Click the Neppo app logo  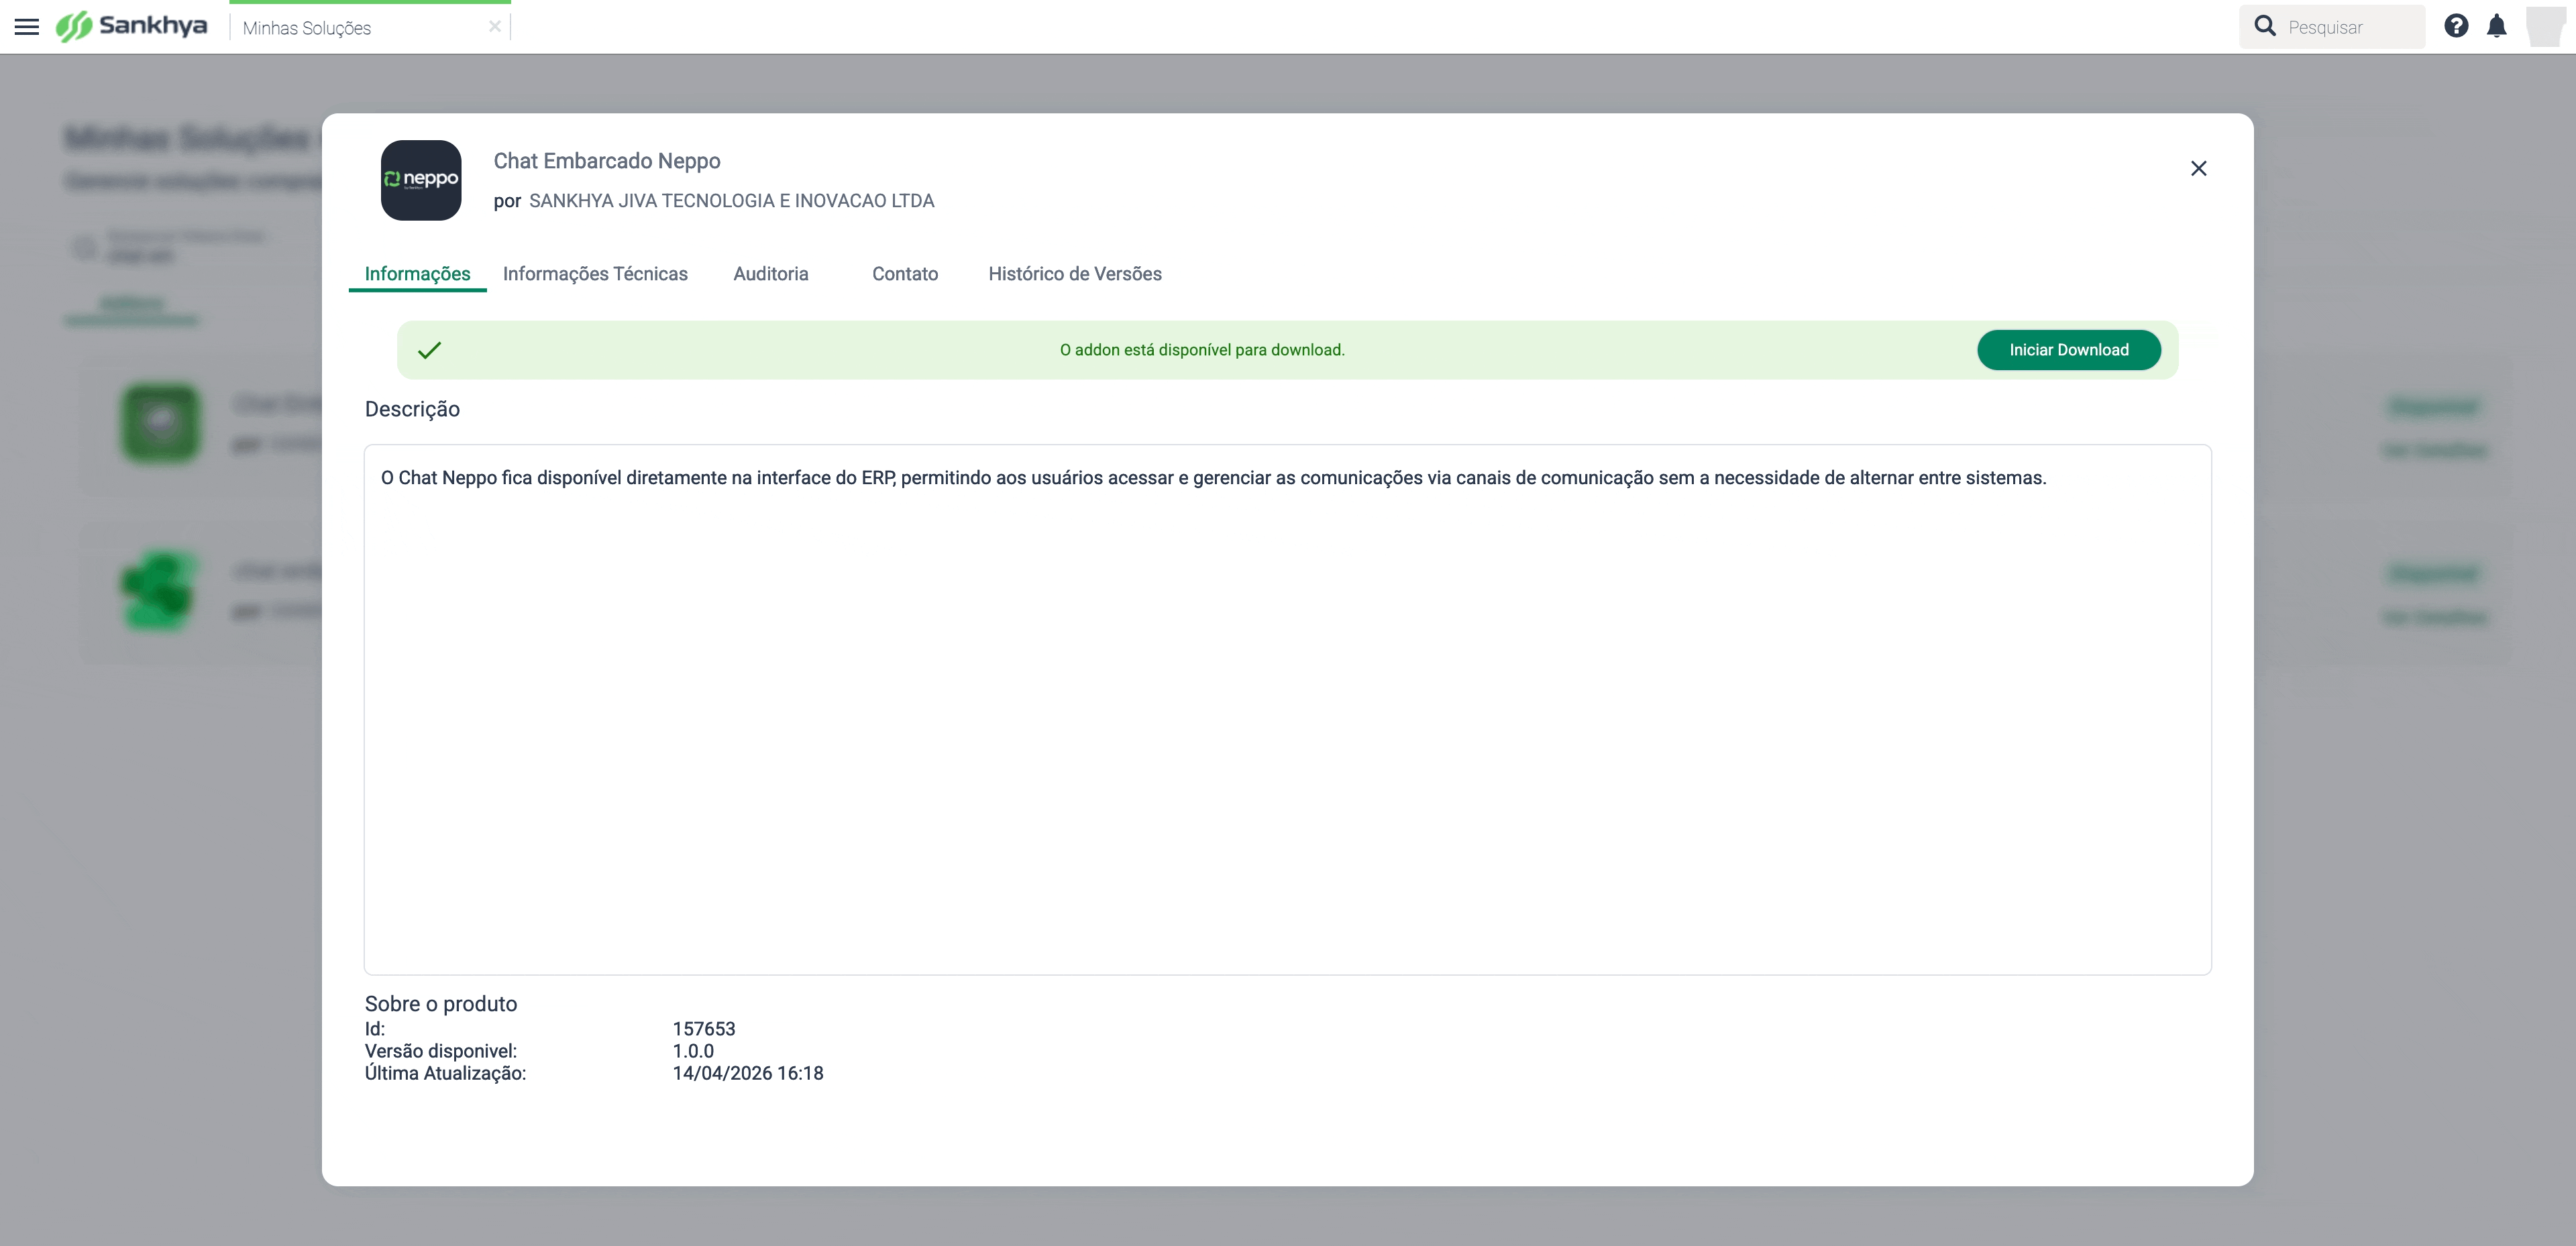tap(421, 180)
